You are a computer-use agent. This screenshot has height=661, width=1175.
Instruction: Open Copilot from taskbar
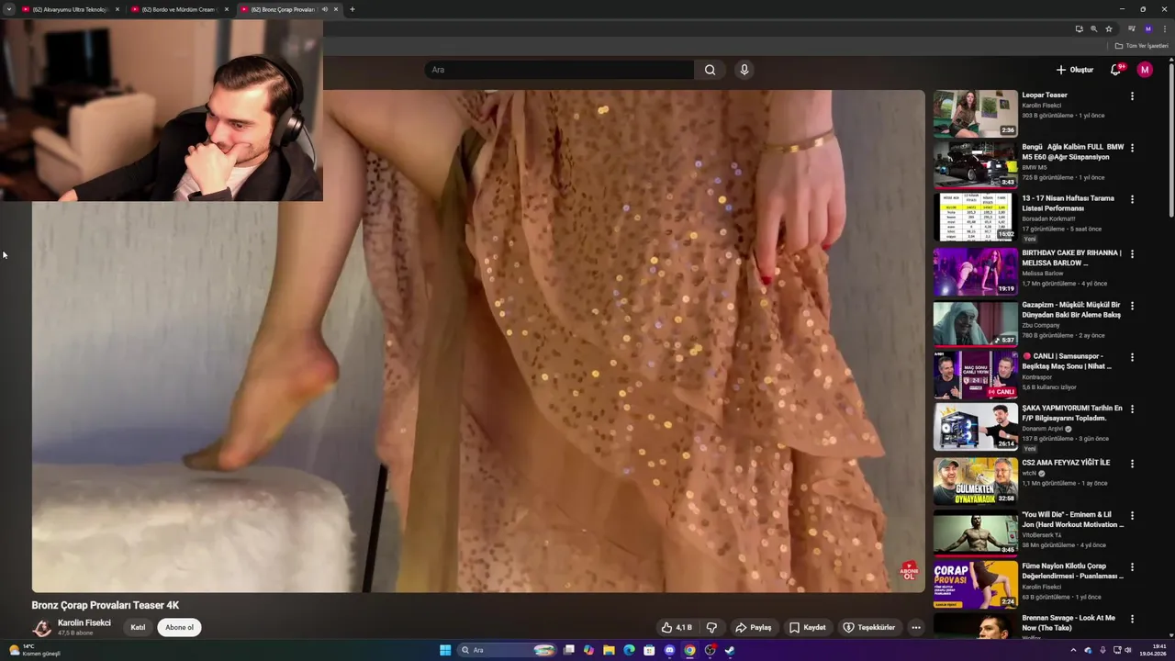tap(588, 650)
